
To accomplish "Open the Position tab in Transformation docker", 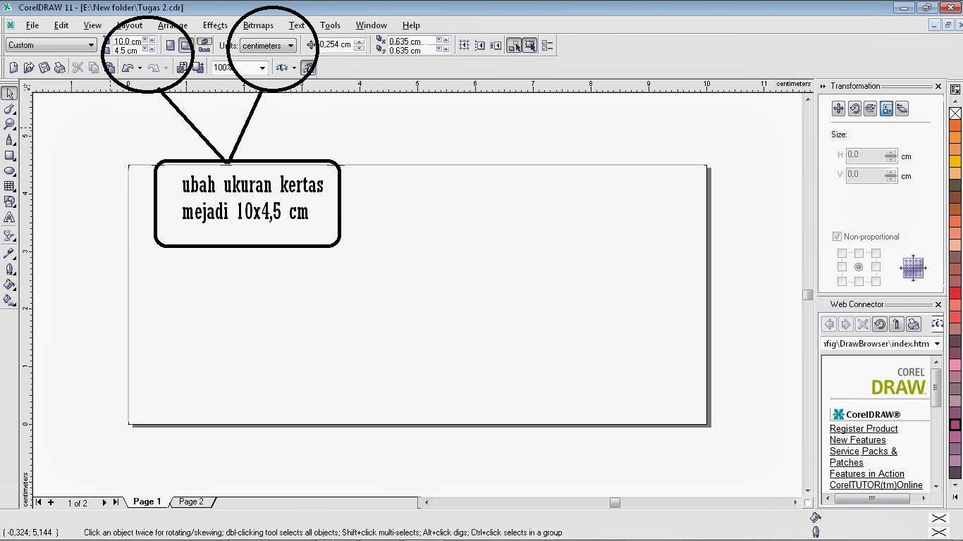I will pyautogui.click(x=838, y=108).
